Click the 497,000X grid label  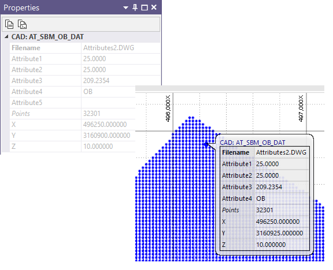point(301,108)
